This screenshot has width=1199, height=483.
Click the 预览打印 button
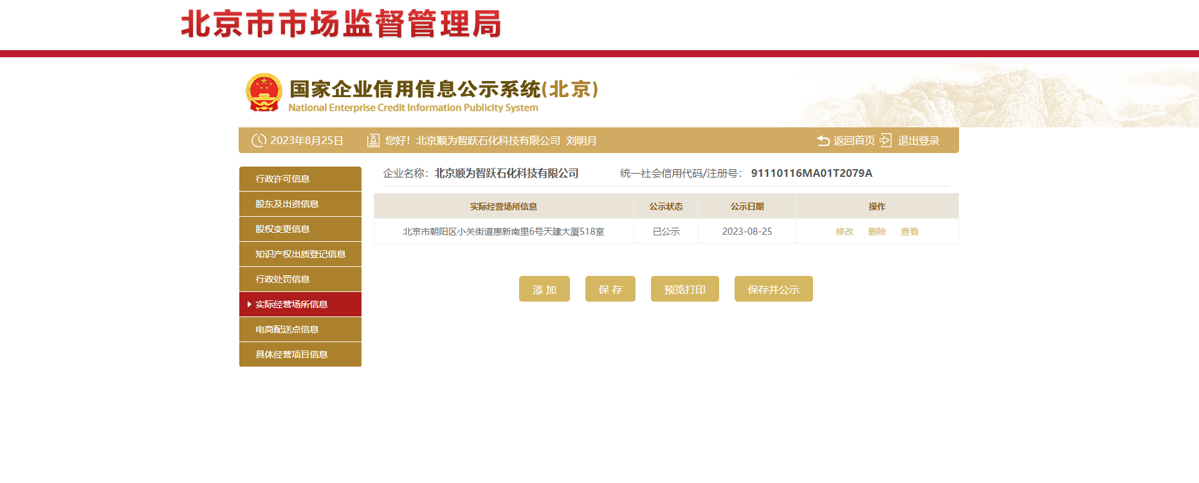(x=685, y=289)
